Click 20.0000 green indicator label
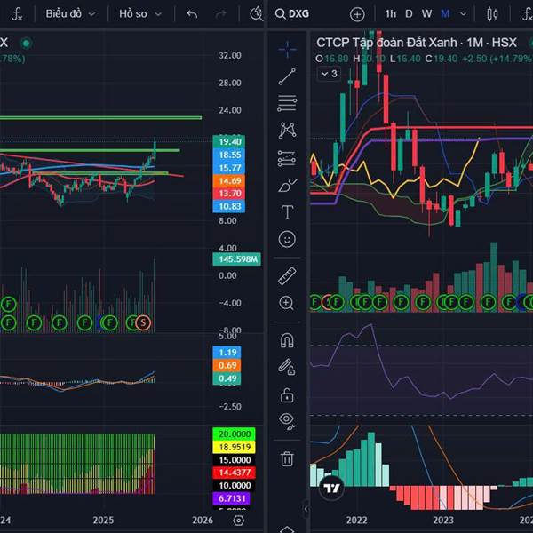The image size is (533, 533). 234,434
